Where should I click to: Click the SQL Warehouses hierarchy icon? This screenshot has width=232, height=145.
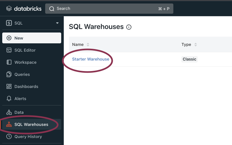coord(9,124)
